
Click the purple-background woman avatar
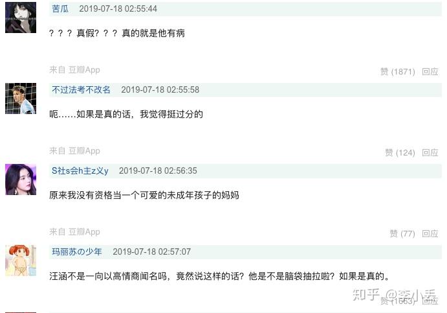click(x=21, y=180)
